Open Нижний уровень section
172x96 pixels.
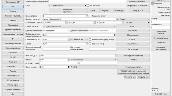(13, 48)
